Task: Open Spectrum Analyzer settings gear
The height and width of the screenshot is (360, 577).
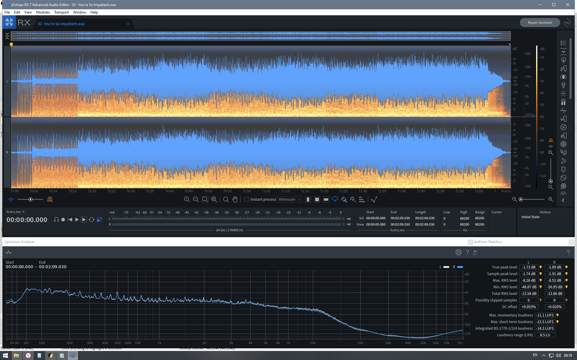Action: pyautogui.click(x=458, y=252)
